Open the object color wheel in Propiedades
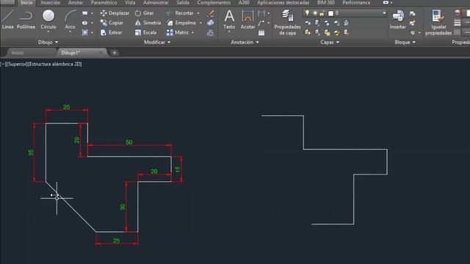 [x=457, y=13]
